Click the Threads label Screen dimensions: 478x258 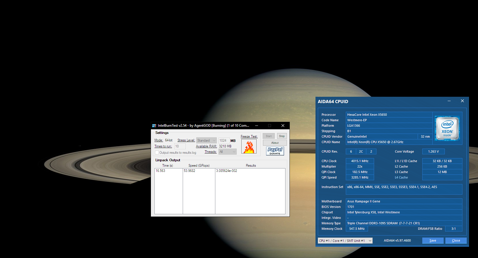[211, 152]
